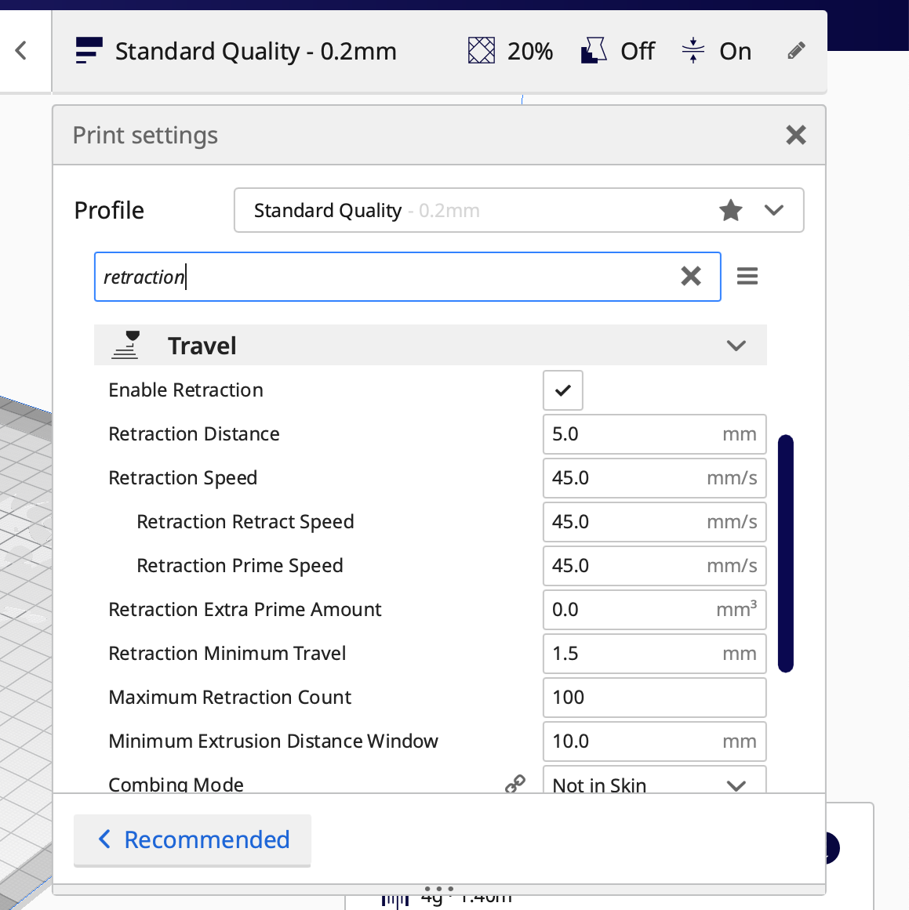Close the Print settings panel
This screenshot has height=910, width=909.
[796, 135]
